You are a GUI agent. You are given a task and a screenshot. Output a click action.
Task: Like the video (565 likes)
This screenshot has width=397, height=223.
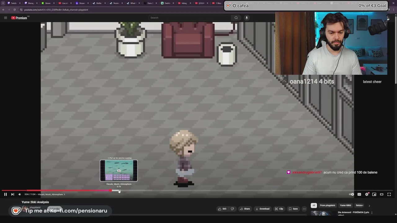[222, 209]
